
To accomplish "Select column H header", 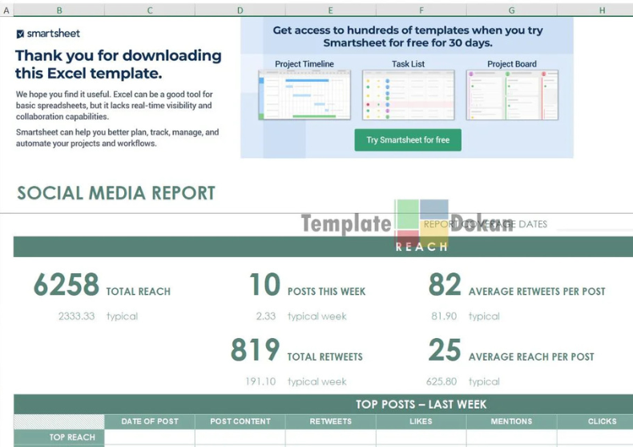I will (595, 10).
